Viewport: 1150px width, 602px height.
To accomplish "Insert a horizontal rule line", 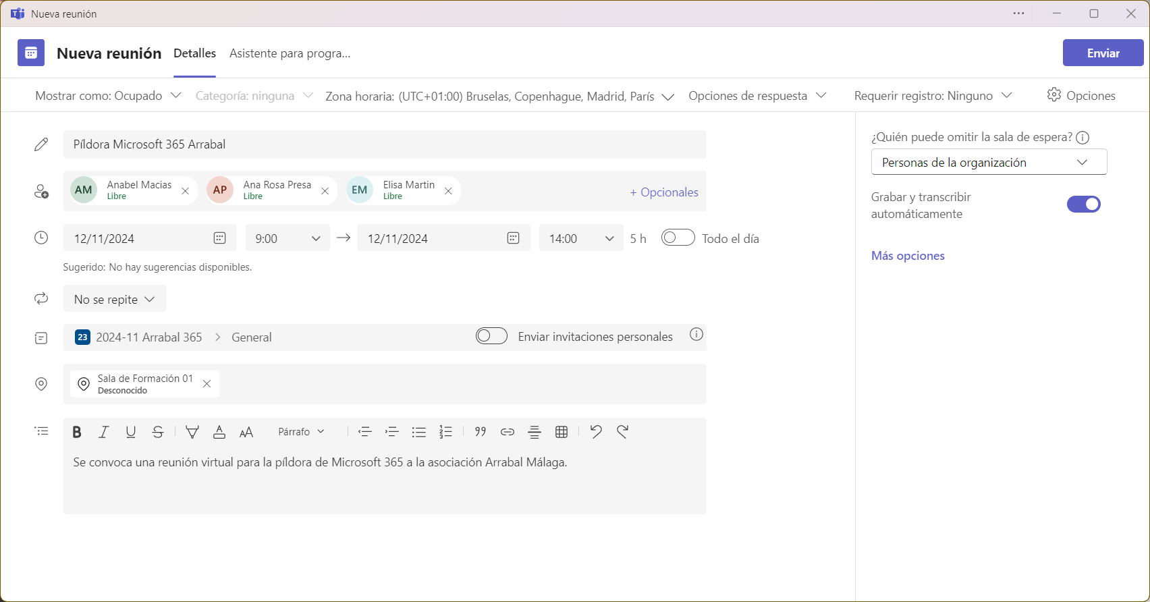I will tap(535, 432).
